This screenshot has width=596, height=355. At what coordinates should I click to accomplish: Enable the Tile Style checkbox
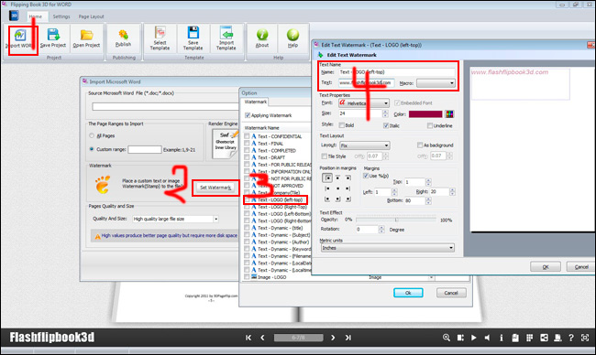pyautogui.click(x=325, y=156)
